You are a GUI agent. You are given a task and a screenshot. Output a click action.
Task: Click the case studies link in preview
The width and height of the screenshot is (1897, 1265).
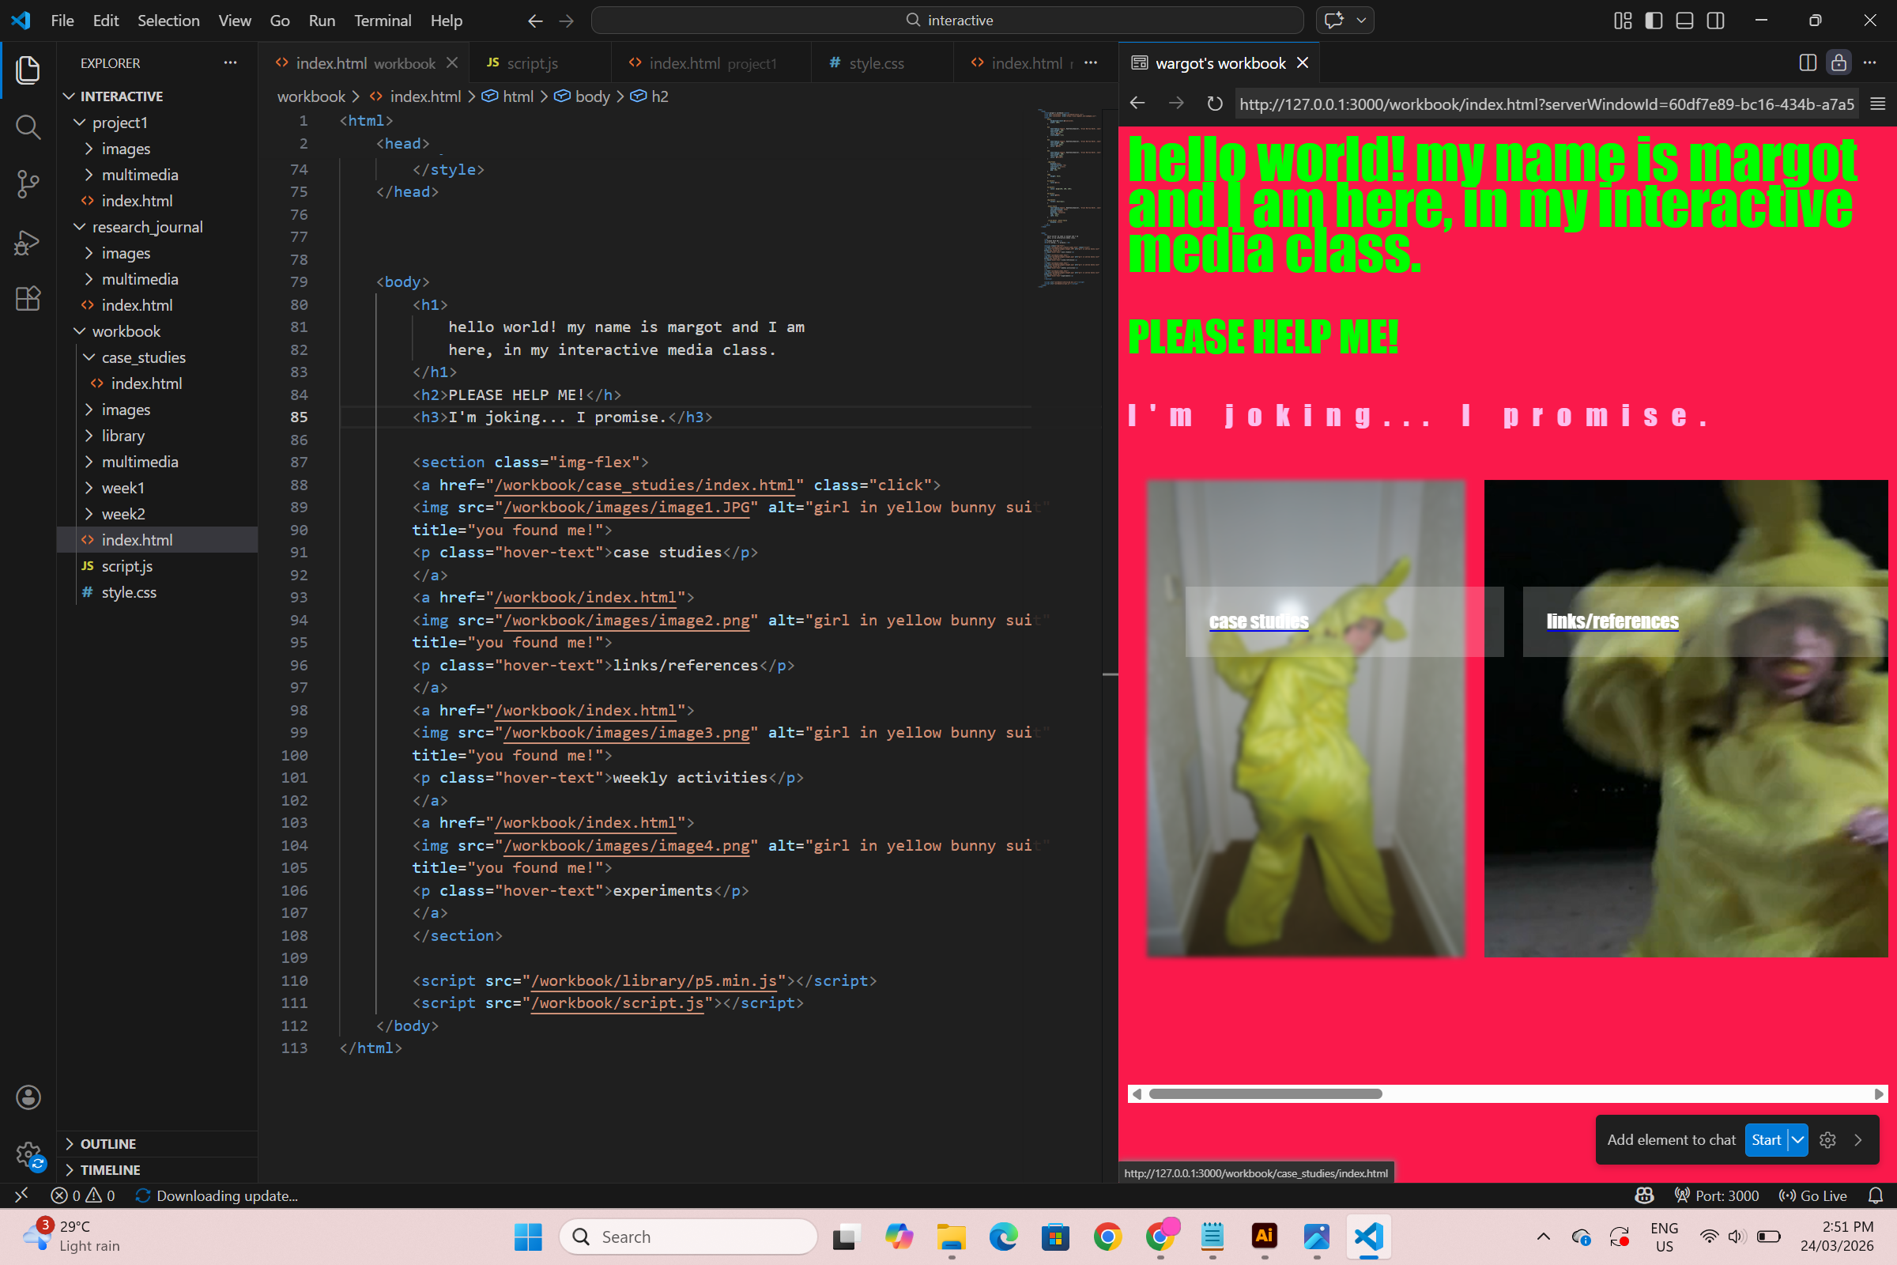coord(1258,621)
